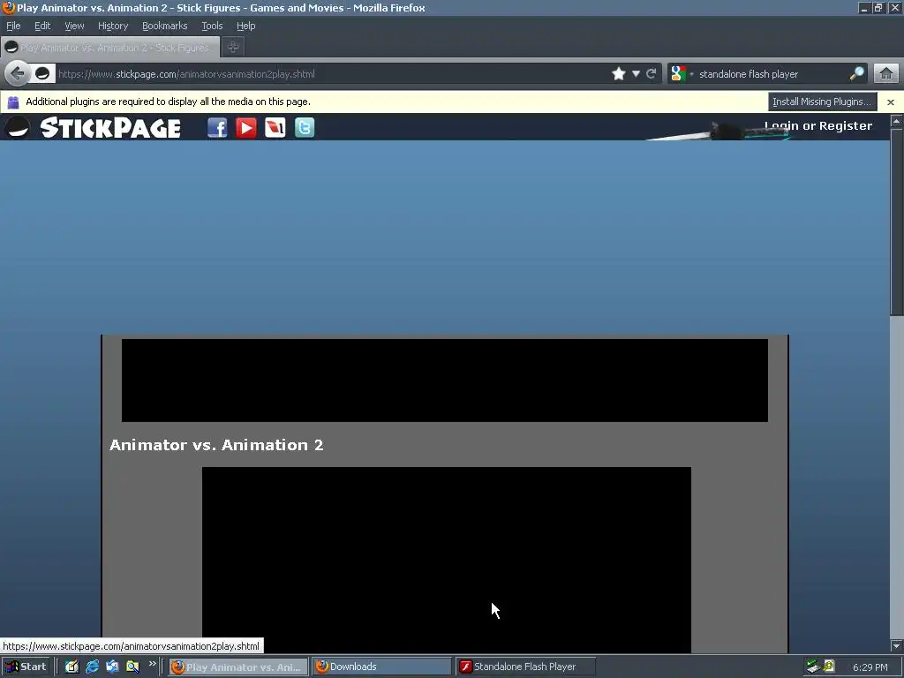Open a new tab with the plus button

tap(233, 48)
